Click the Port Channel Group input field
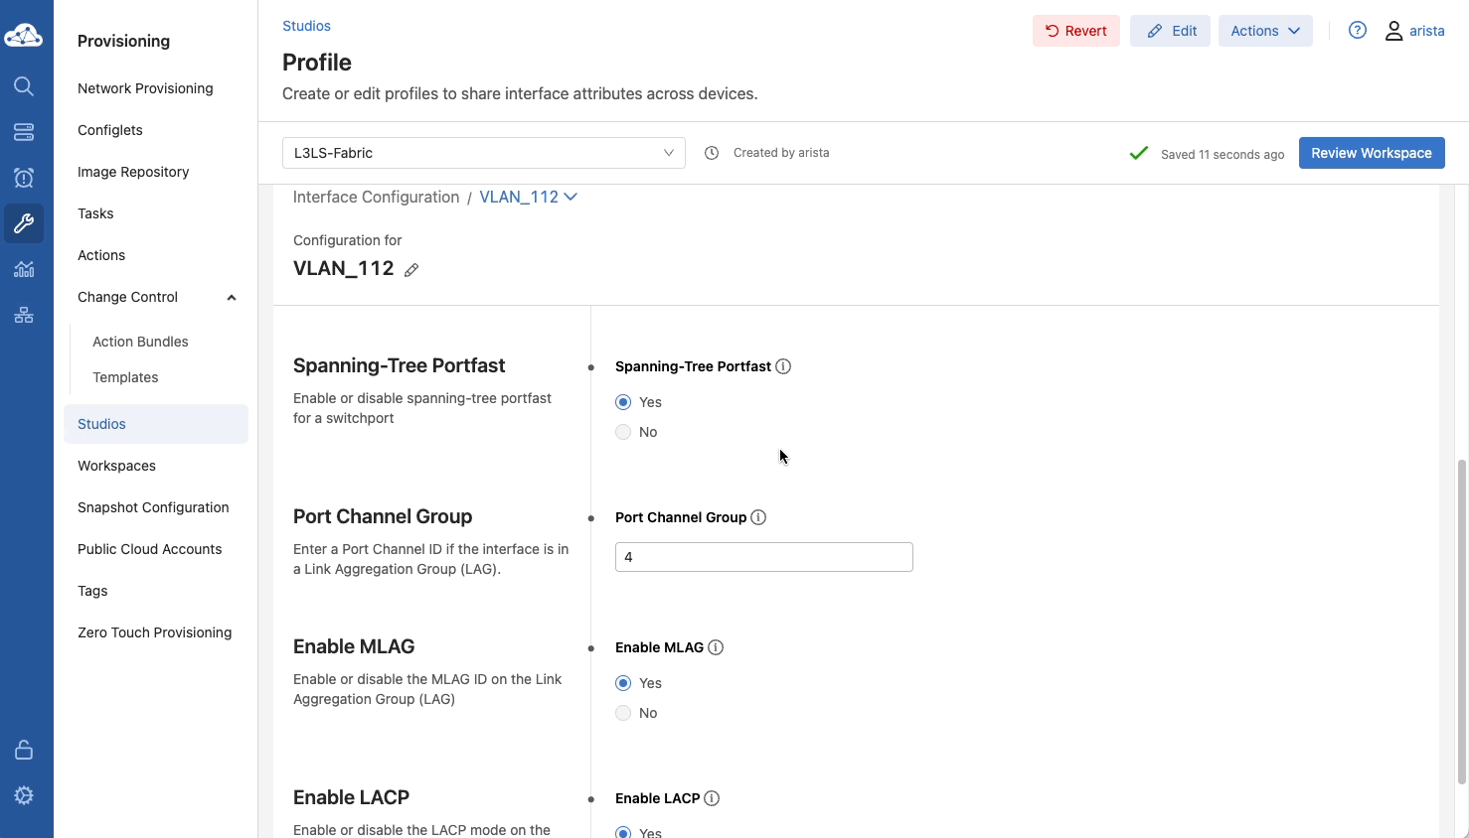This screenshot has height=838, width=1469. click(x=763, y=557)
